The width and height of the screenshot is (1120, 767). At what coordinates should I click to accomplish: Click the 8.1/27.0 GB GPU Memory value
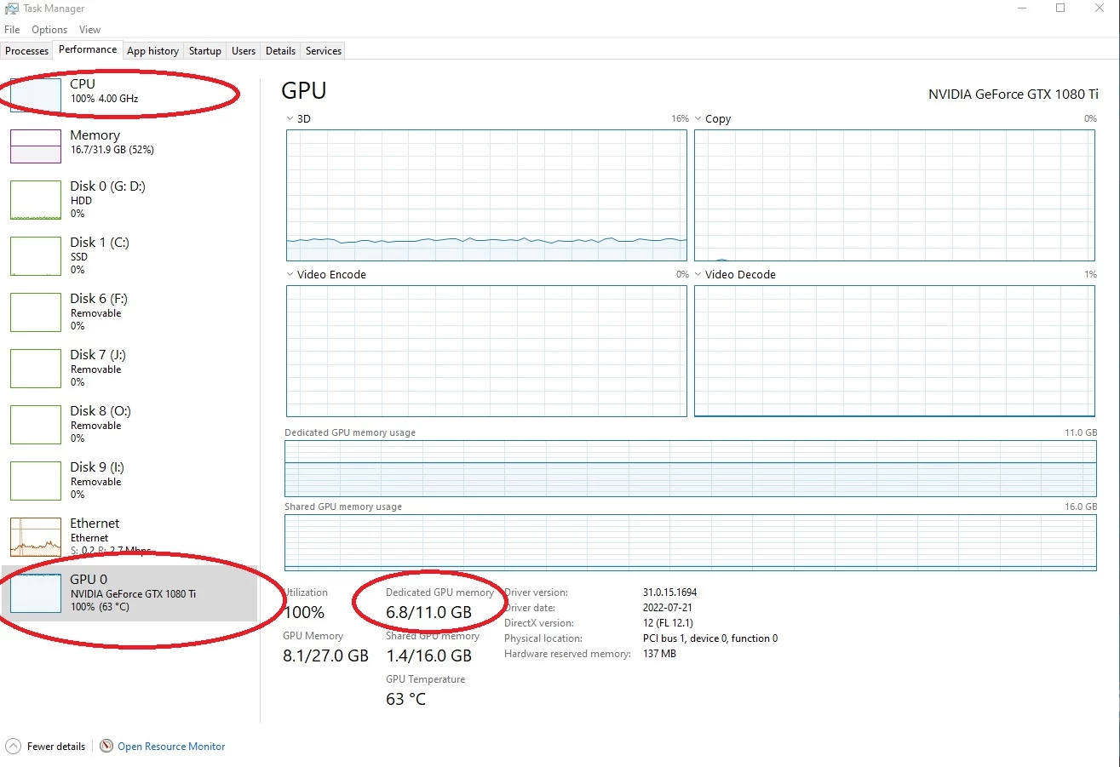(x=325, y=656)
